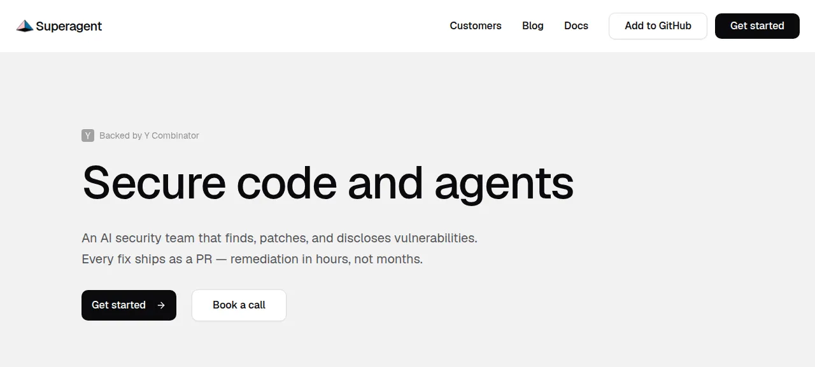The width and height of the screenshot is (815, 367).
Task: Click the Superagent pyramid logo icon
Action: click(x=25, y=26)
